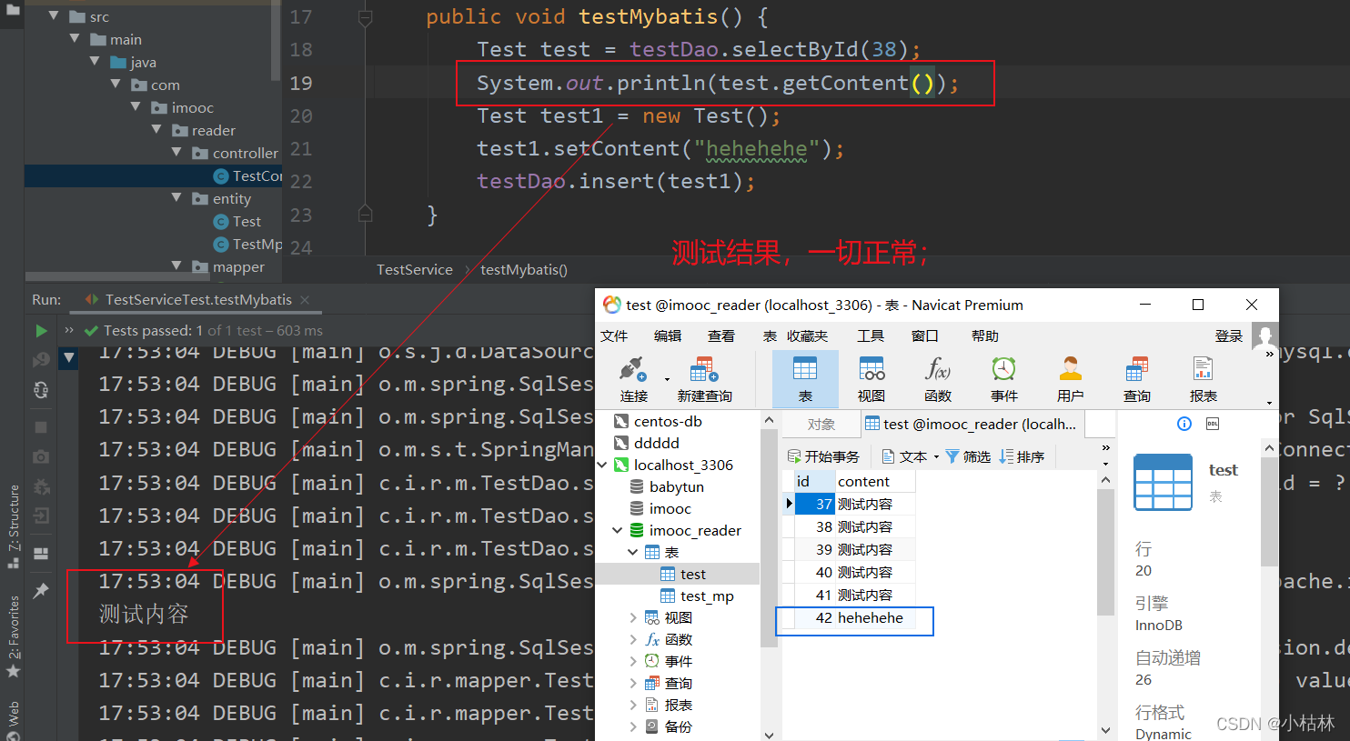Open the dropdown arrow beside 连接

(x=667, y=379)
